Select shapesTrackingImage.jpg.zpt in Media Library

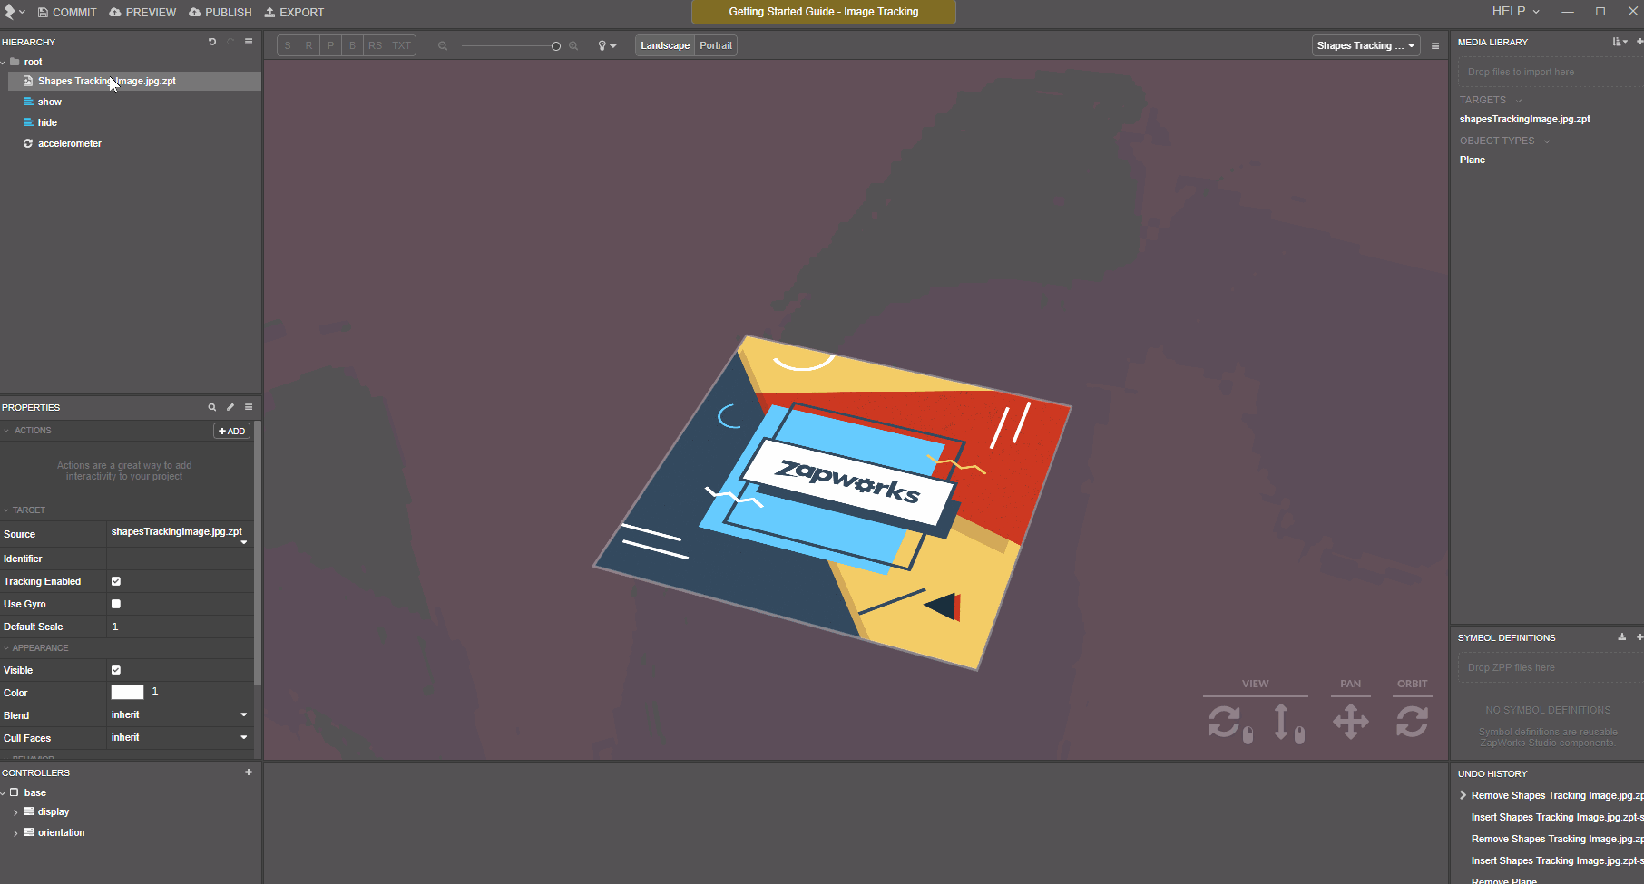(1524, 119)
